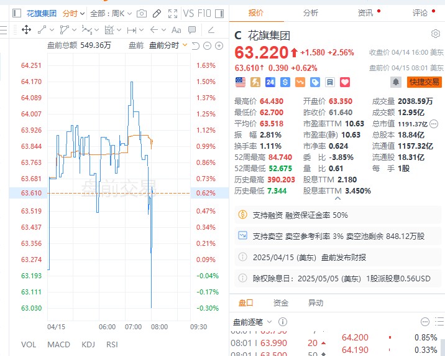Open the F10 company info button
Viewport: 445px width, 356px height.
(x=204, y=13)
